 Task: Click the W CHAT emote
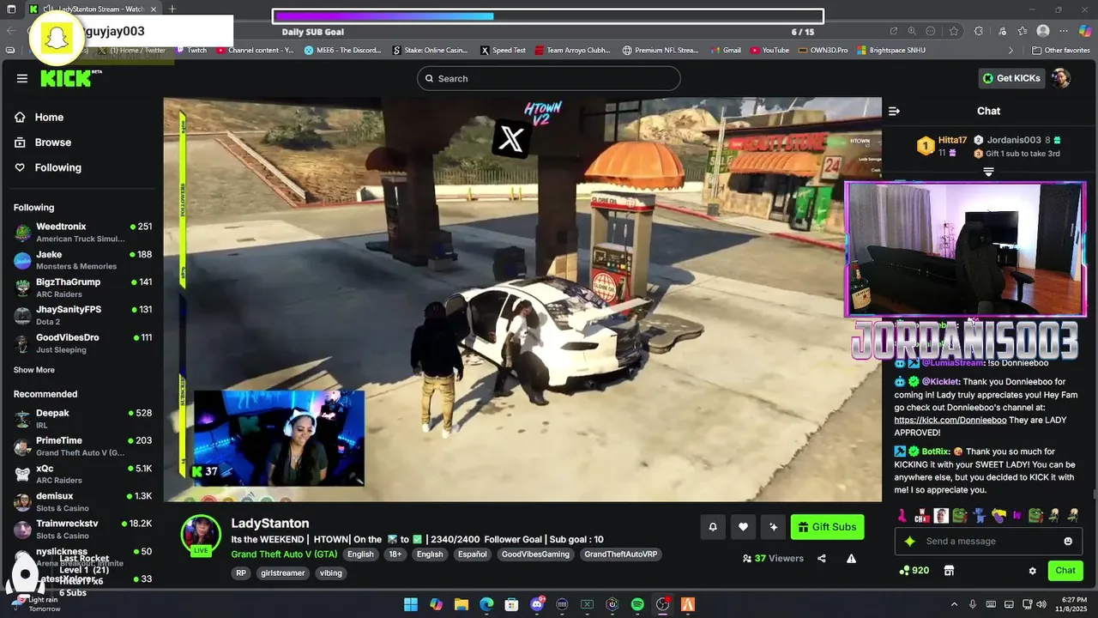(x=922, y=515)
